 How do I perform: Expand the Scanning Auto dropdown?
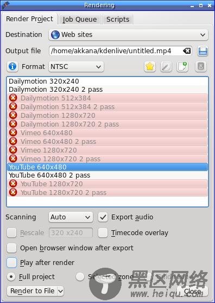(x=71, y=217)
